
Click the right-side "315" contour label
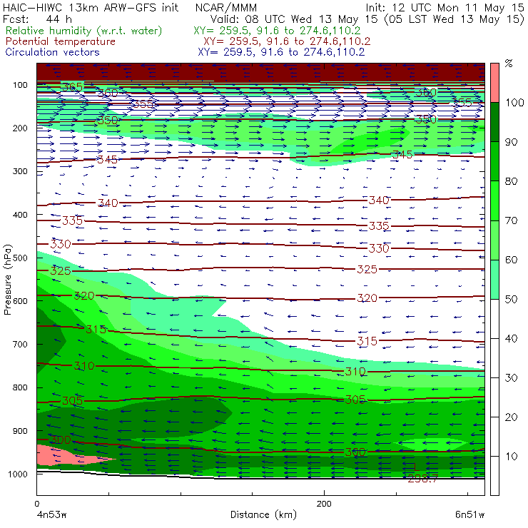tap(367, 342)
